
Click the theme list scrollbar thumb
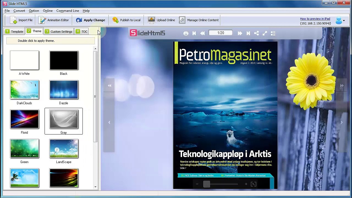click(95, 97)
